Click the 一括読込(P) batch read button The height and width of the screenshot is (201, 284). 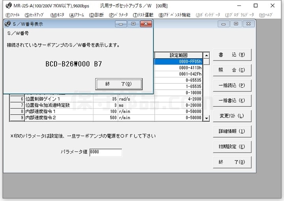(232, 85)
